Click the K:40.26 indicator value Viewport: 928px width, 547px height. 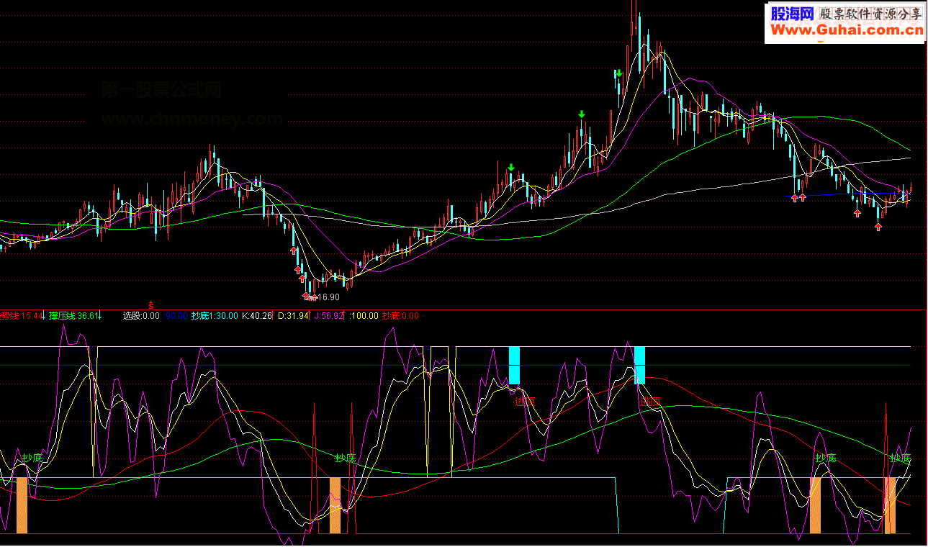point(257,315)
